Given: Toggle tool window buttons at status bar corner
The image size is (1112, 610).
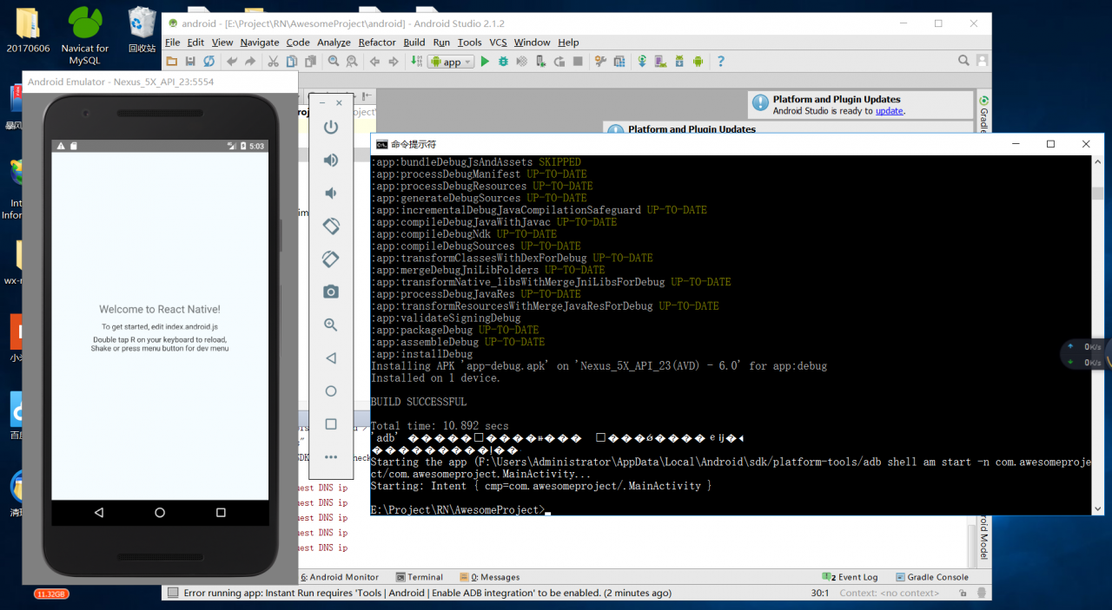Looking at the screenshot, I should 173,594.
